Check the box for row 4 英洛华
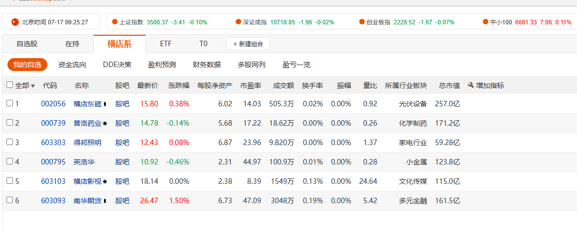The image size is (577, 231). coord(10,161)
